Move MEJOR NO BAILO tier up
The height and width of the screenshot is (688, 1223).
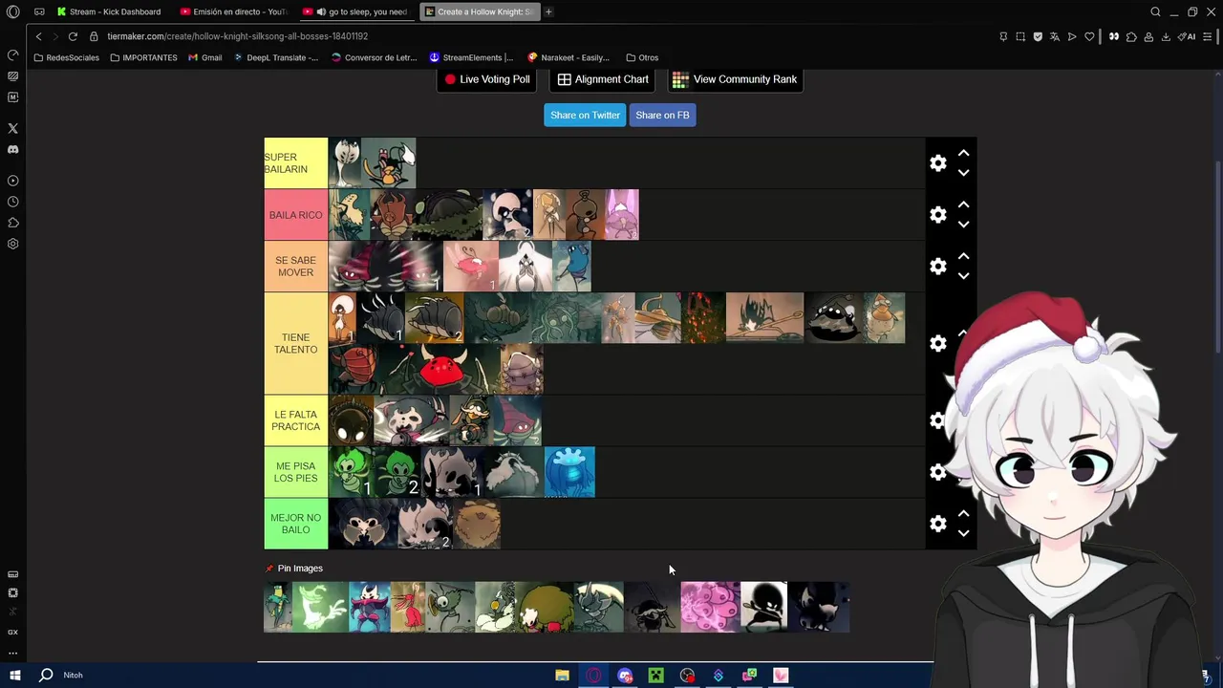point(963,513)
